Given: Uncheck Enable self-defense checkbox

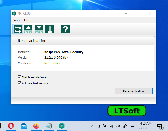Looking at the screenshot, I should point(19,77).
